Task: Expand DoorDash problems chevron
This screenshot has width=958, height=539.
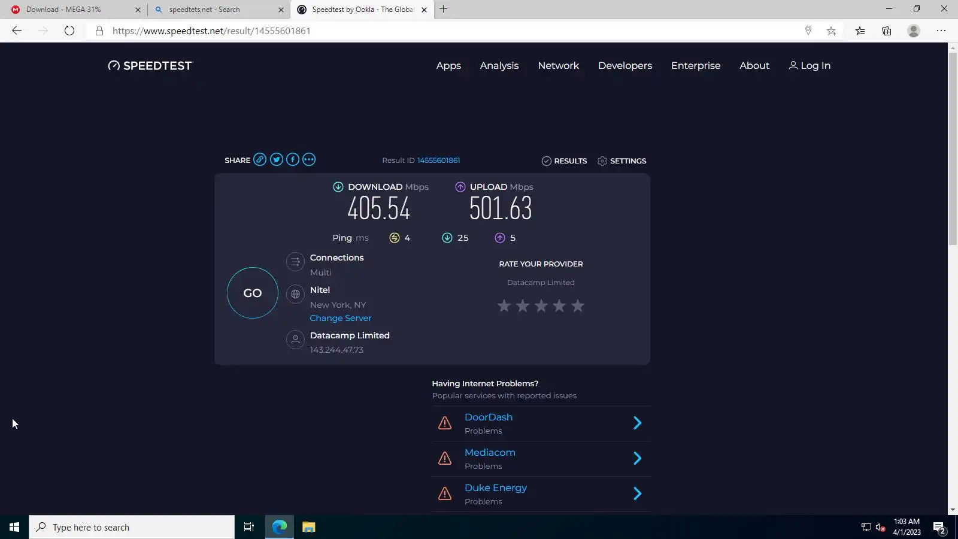Action: [x=638, y=423]
